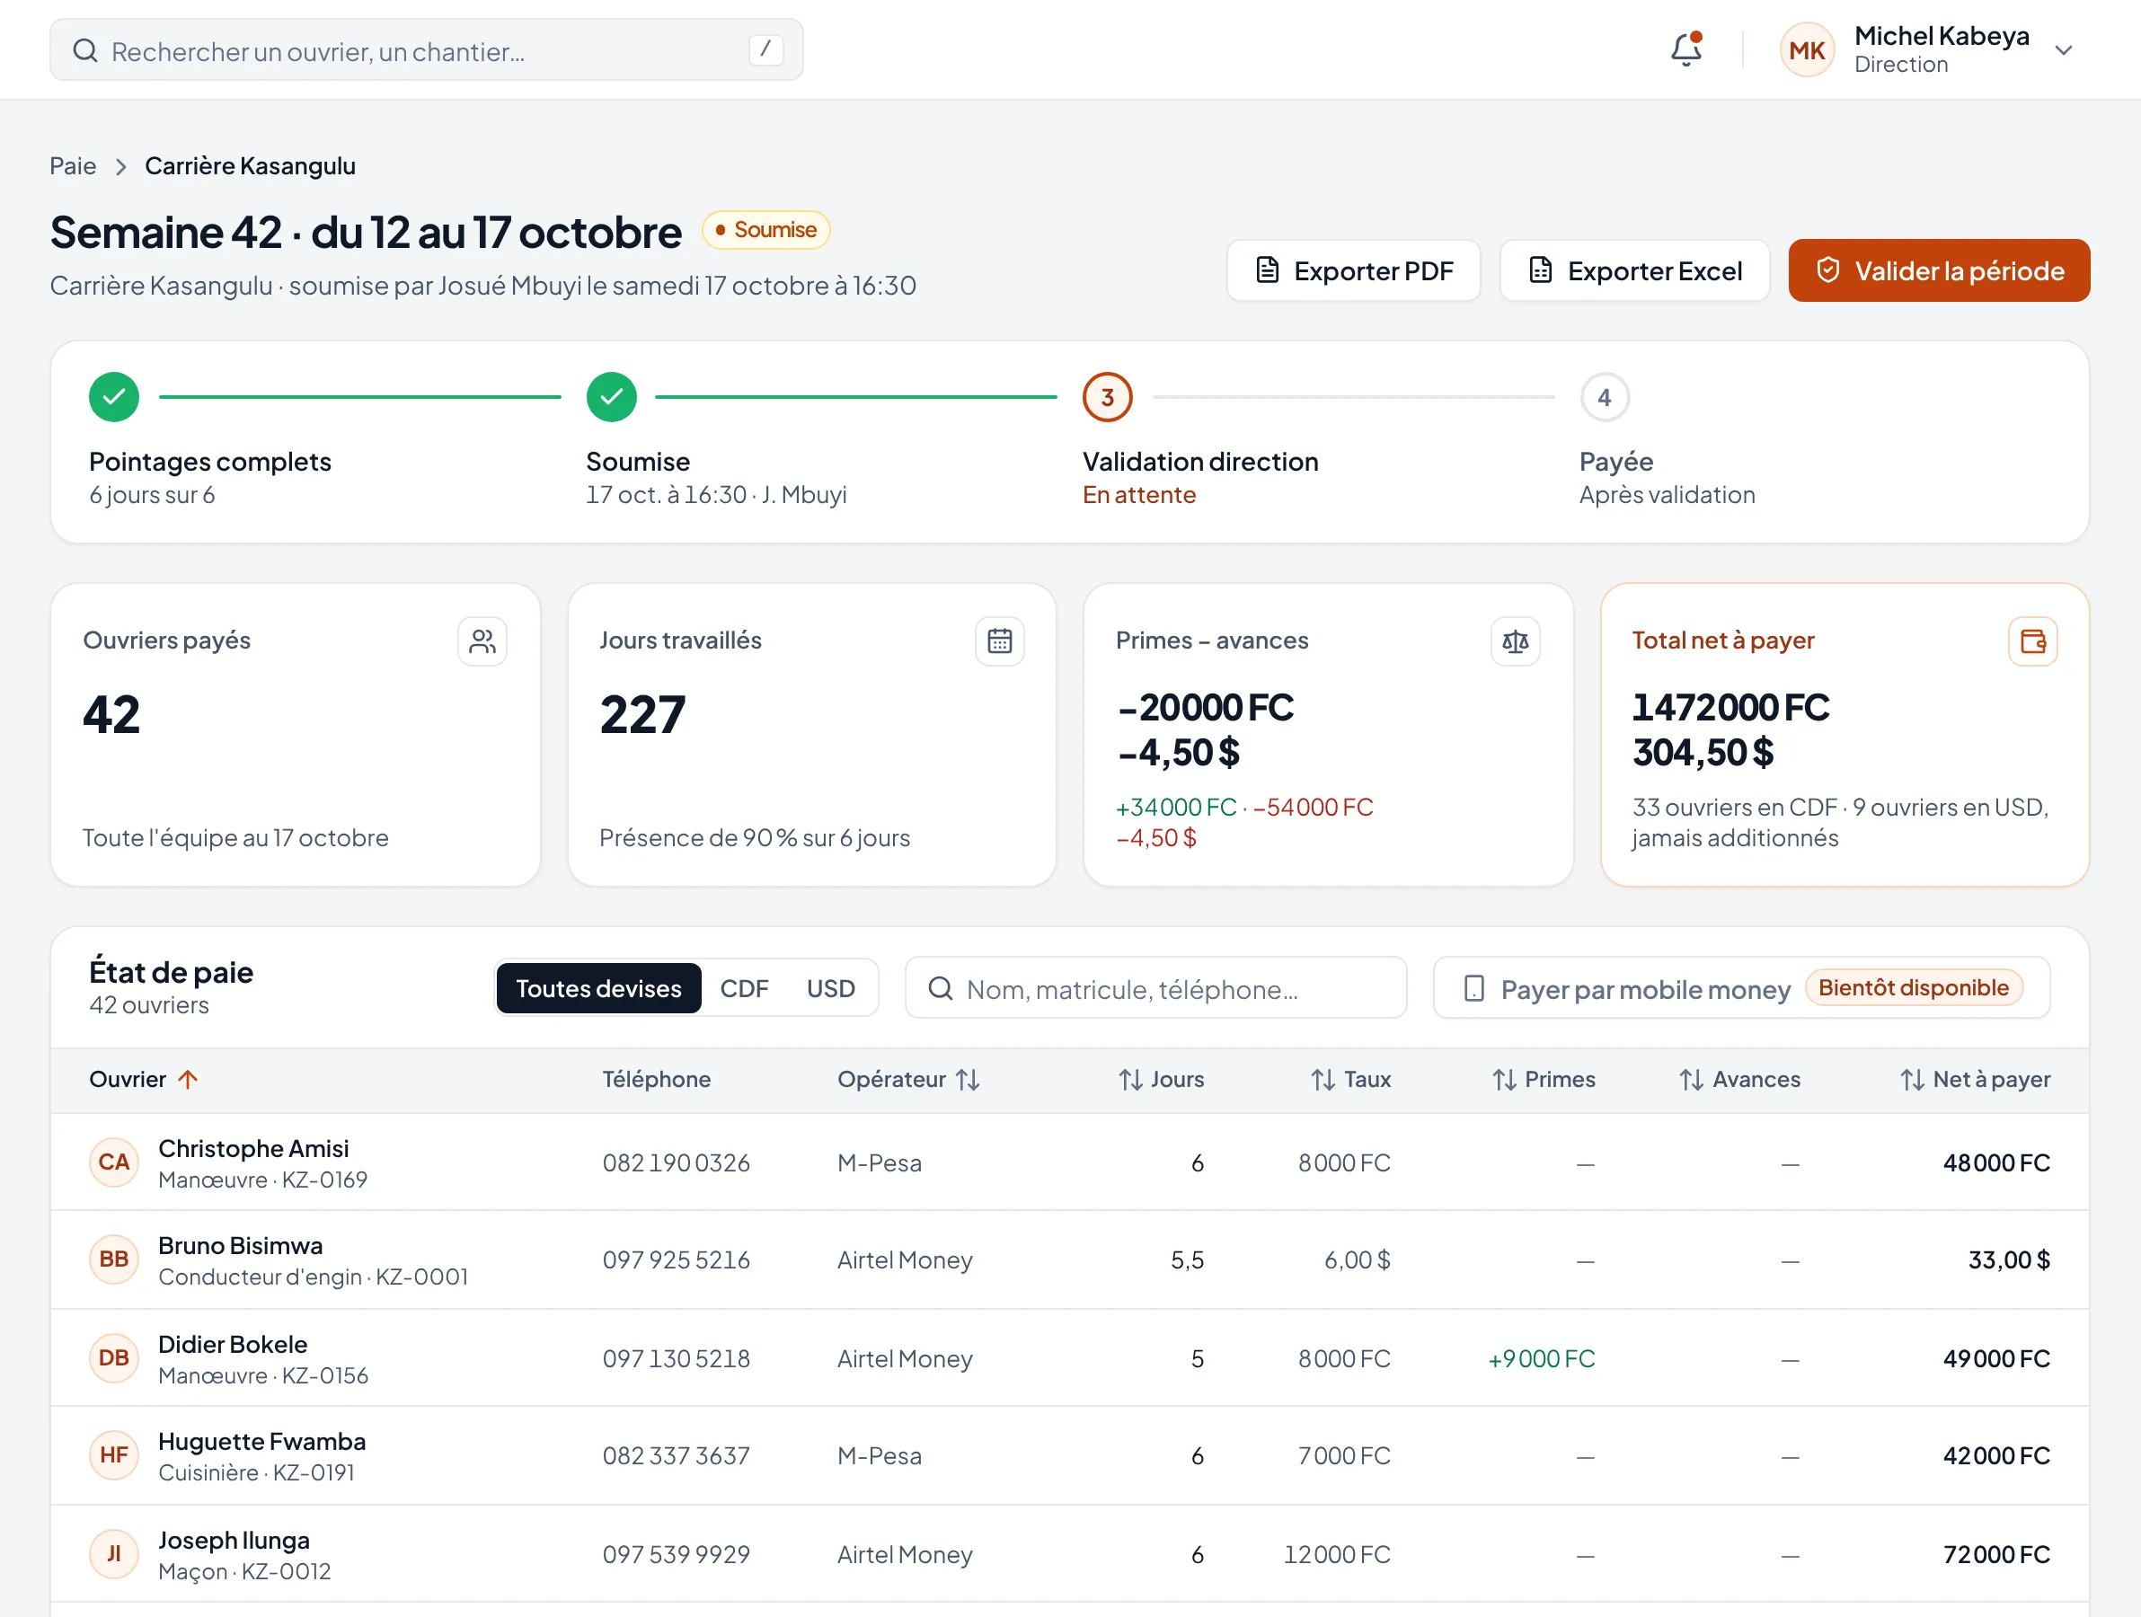2141x1617 pixels.
Task: Click the wallet icon on Total net card
Action: pyautogui.click(x=2032, y=641)
